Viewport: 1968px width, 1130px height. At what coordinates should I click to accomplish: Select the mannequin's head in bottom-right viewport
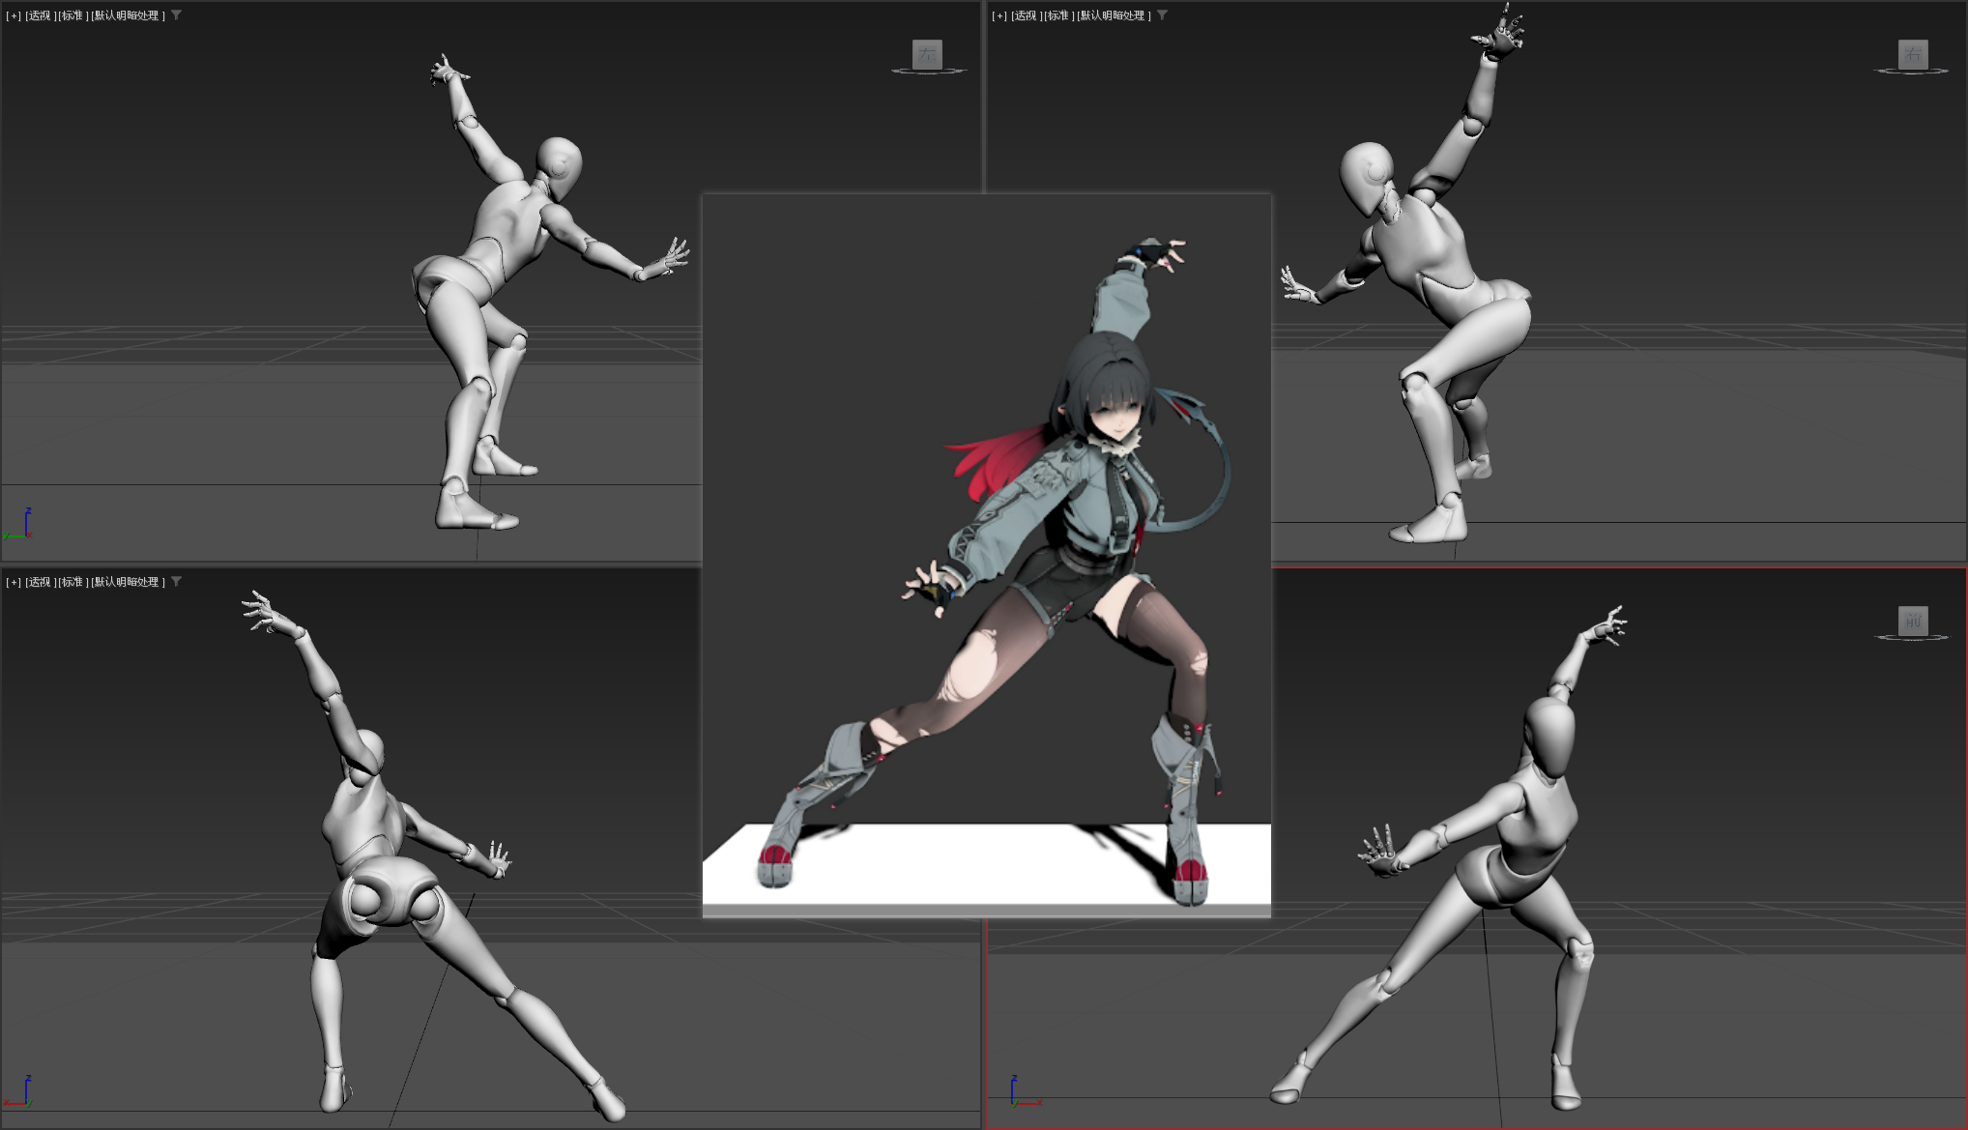click(1550, 735)
